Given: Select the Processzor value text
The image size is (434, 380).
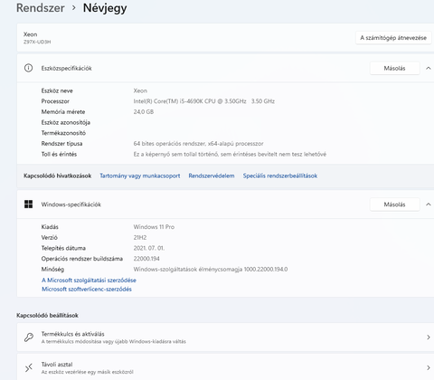Looking at the screenshot, I should (x=204, y=101).
